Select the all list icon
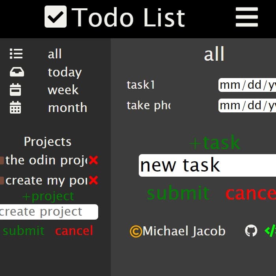276x276 pixels. tap(16, 54)
